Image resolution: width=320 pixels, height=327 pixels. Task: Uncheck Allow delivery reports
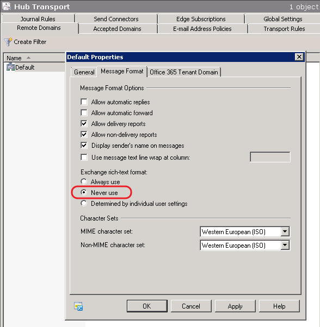tap(84, 123)
